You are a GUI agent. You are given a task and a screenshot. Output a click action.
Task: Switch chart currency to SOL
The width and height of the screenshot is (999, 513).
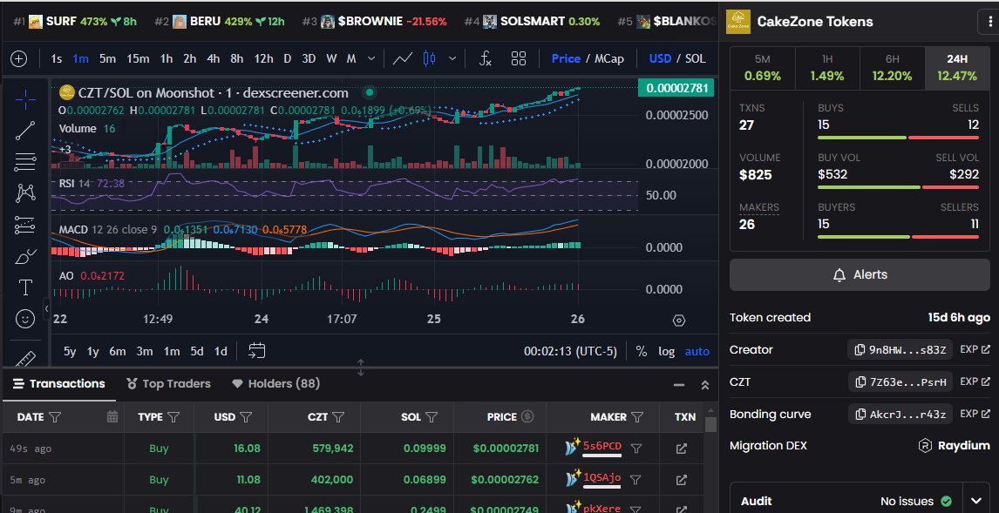[x=695, y=58]
